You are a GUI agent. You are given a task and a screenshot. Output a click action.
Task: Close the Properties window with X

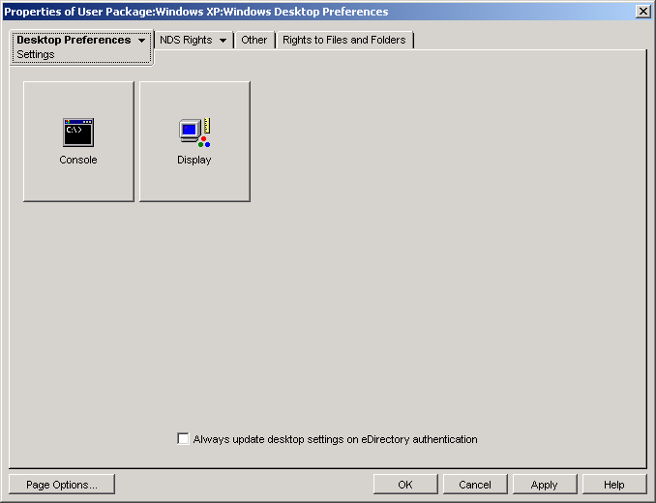643,12
